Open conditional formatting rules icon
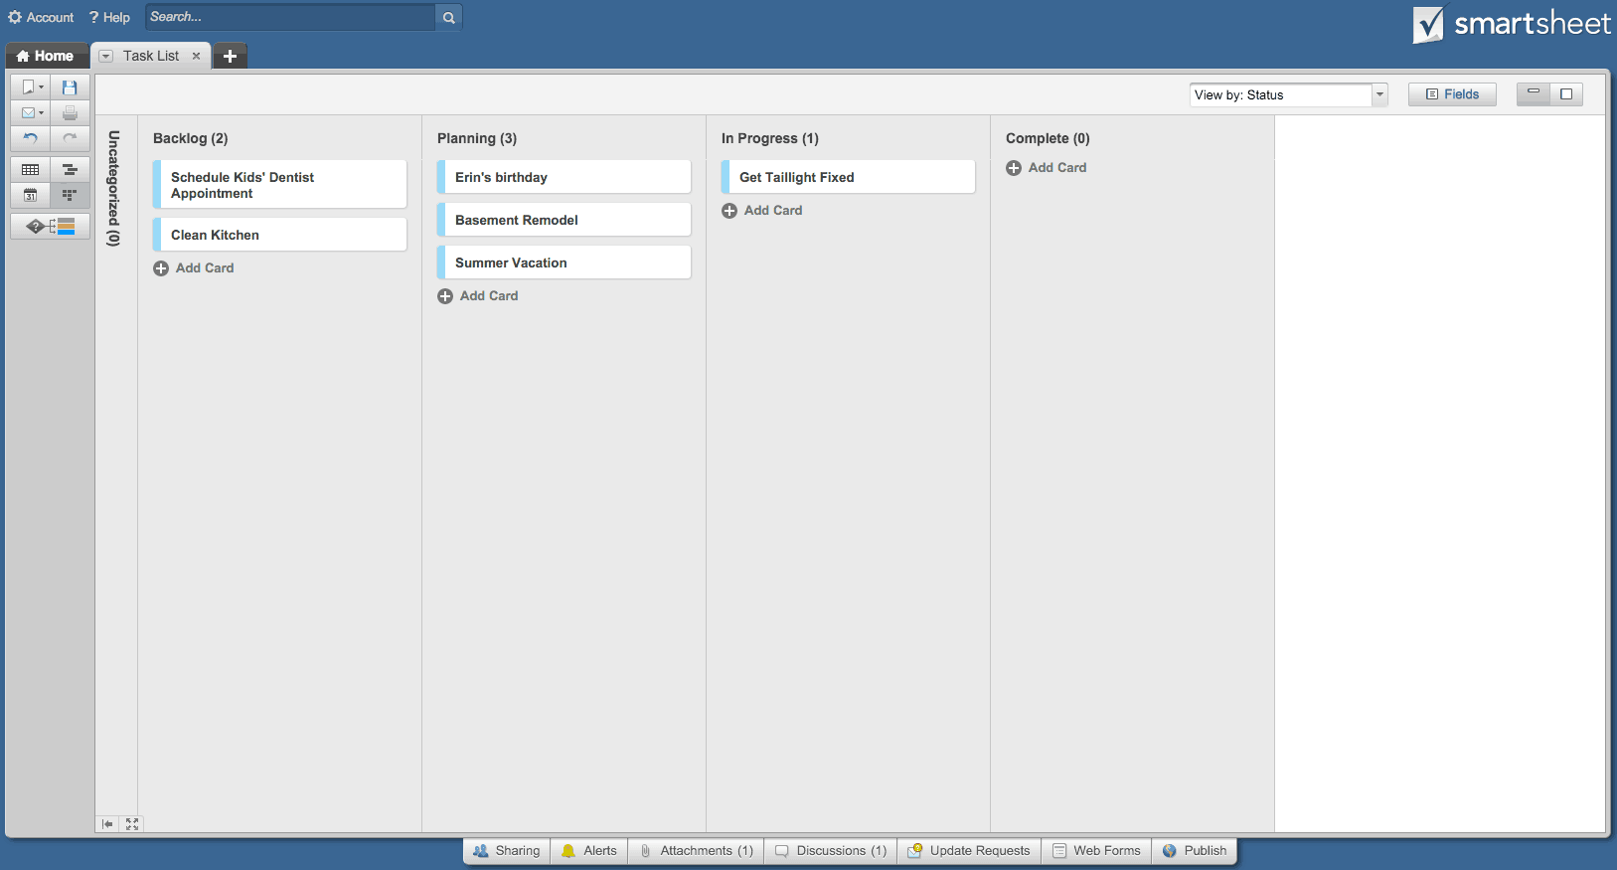Image resolution: width=1617 pixels, height=870 pixels. pos(50,227)
